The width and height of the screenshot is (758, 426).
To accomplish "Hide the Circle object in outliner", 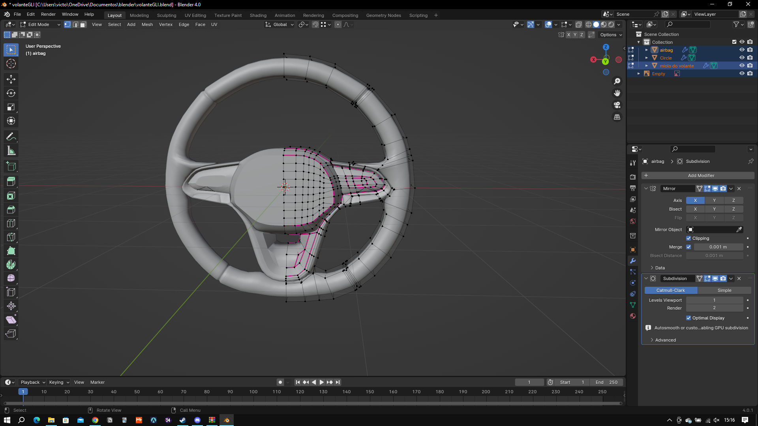I will coord(742,58).
